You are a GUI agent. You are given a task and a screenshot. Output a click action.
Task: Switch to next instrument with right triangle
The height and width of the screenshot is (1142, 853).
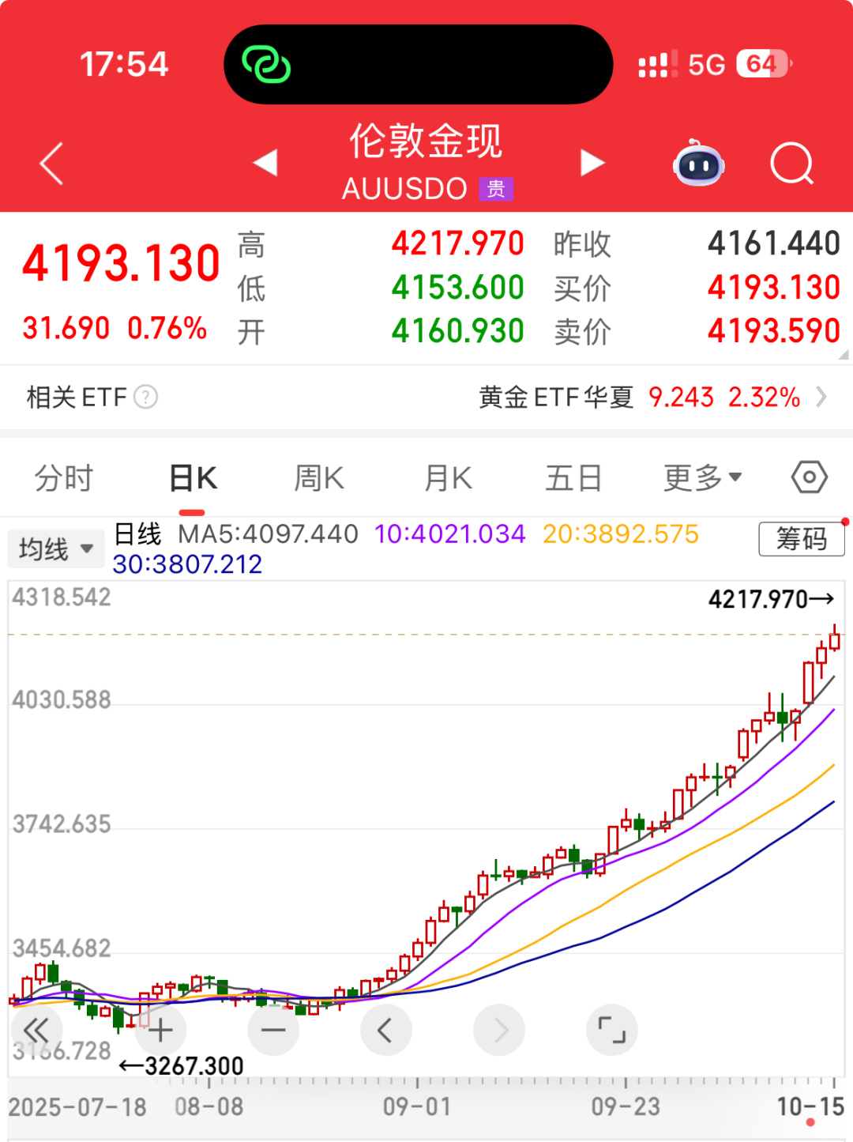592,163
